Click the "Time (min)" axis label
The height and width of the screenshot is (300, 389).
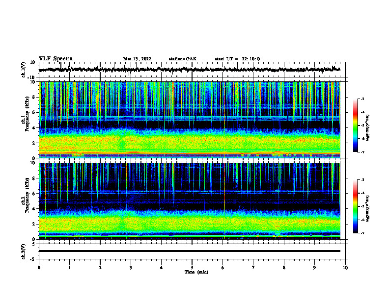pyautogui.click(x=196, y=272)
